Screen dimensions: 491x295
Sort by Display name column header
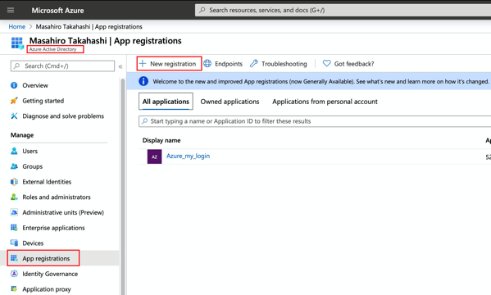[161, 140]
